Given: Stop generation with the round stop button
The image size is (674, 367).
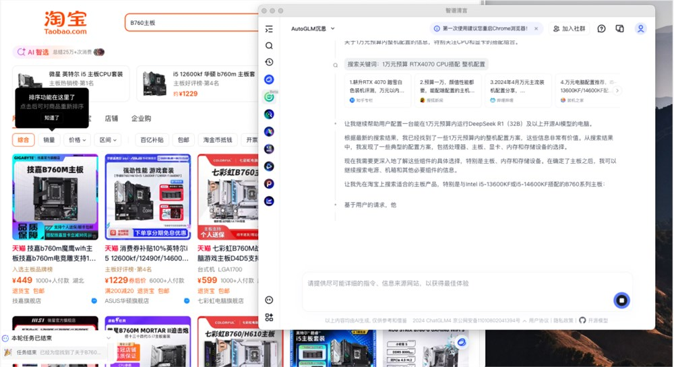Looking at the screenshot, I should click(x=621, y=300).
